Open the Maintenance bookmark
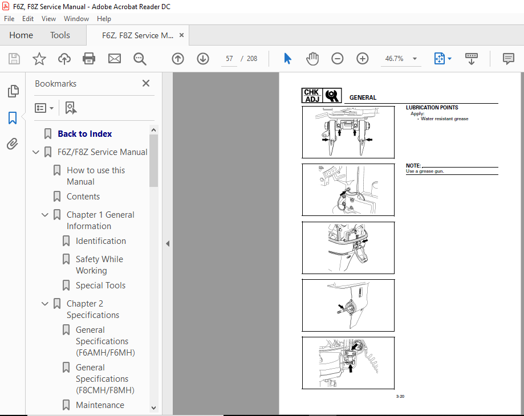Viewport: 524px width, 416px height. (x=100, y=405)
